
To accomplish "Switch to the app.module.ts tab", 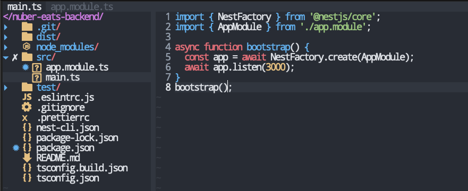I will pyautogui.click(x=82, y=6).
